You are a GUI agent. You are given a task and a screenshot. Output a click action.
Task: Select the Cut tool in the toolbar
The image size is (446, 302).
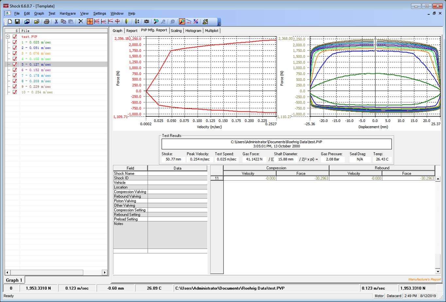[x=56, y=22]
